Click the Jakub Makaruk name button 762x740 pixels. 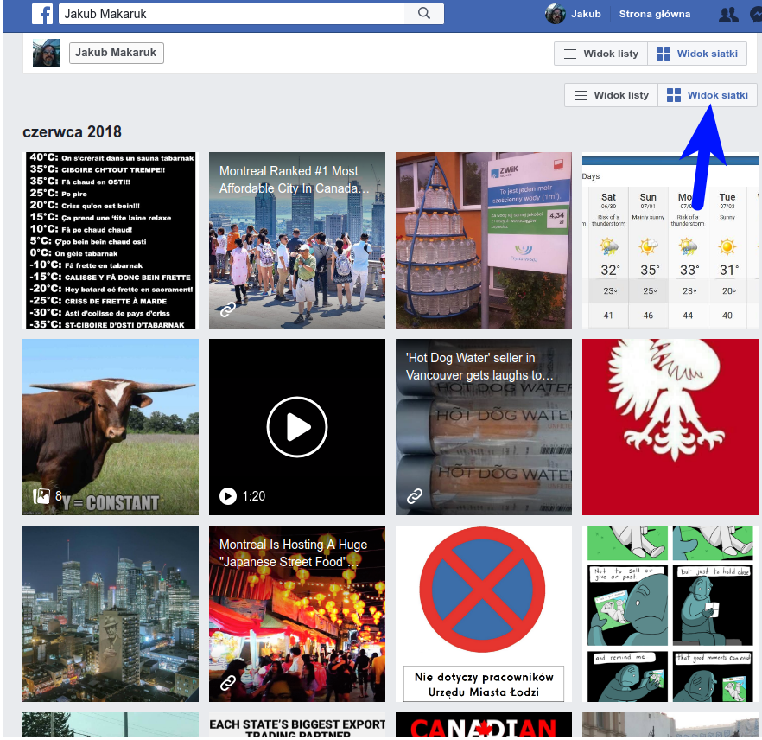click(116, 53)
